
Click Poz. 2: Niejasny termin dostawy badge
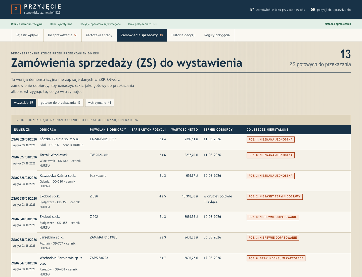(275, 197)
